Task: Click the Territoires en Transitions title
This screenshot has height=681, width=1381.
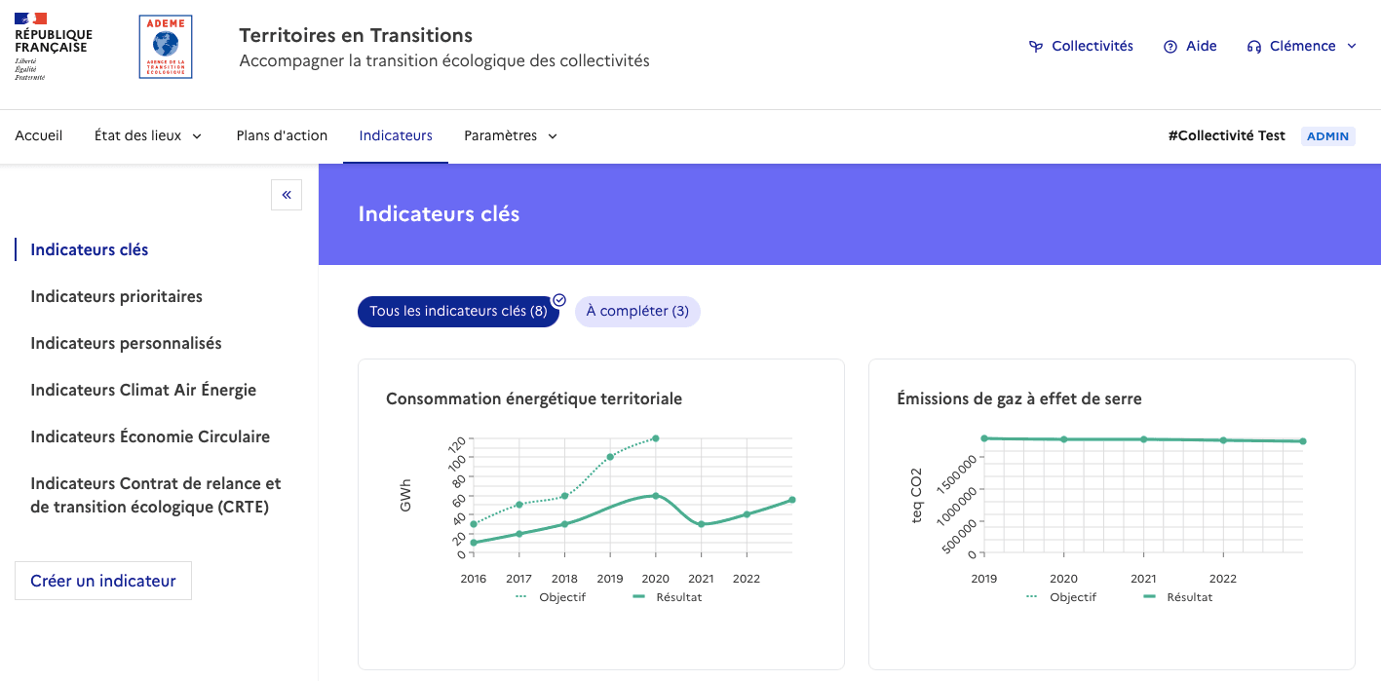Action: tap(356, 35)
